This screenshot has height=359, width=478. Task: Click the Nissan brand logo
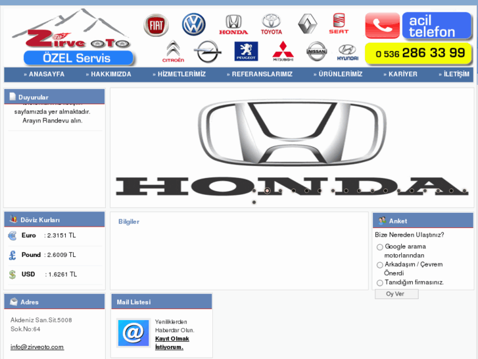coord(316,51)
